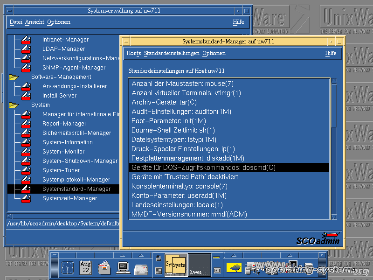Click the busy indicator light above EXIT
This screenshot has width=373, height=280.
[x=217, y=258]
